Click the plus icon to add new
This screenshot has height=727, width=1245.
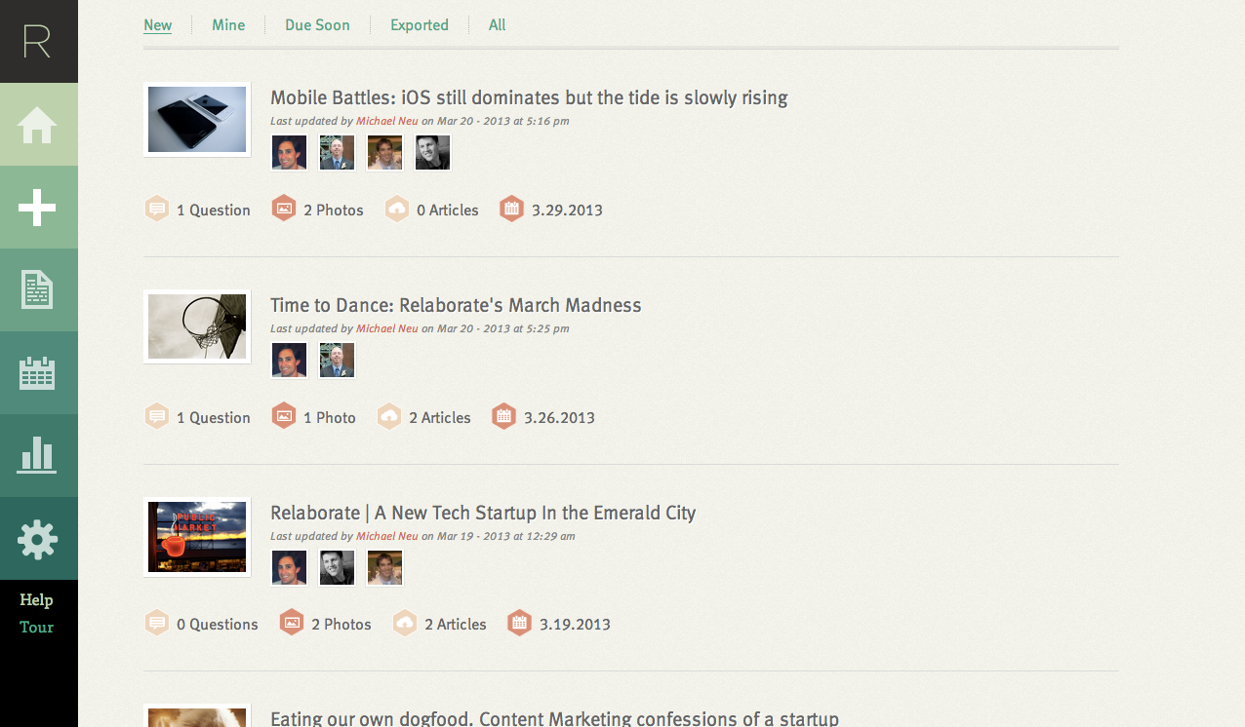point(37,208)
